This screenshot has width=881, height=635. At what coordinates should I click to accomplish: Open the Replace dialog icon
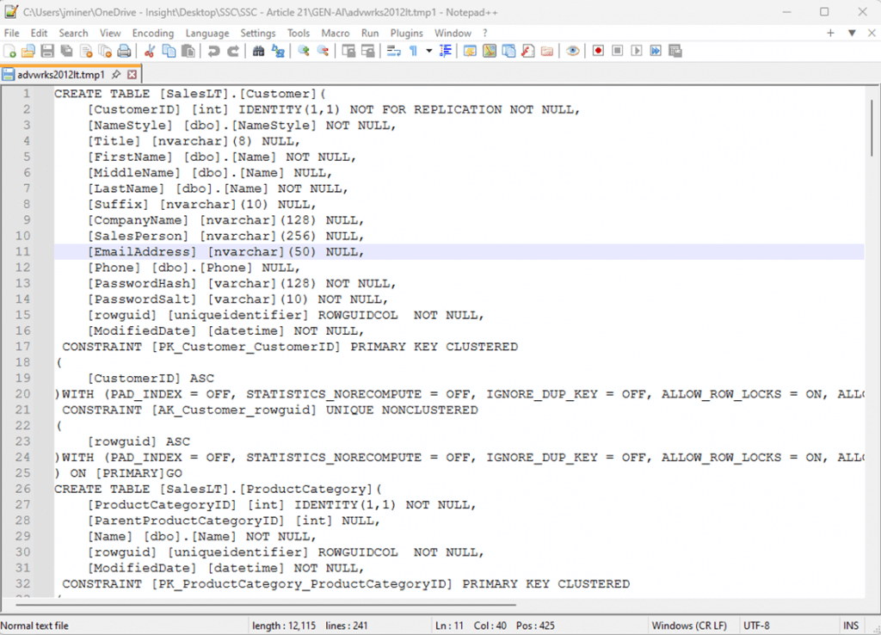278,51
